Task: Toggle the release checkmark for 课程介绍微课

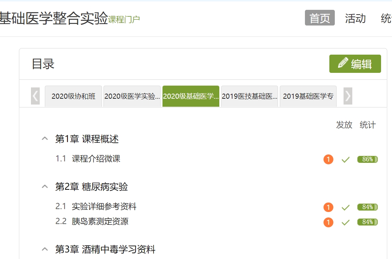Action: tap(345, 160)
